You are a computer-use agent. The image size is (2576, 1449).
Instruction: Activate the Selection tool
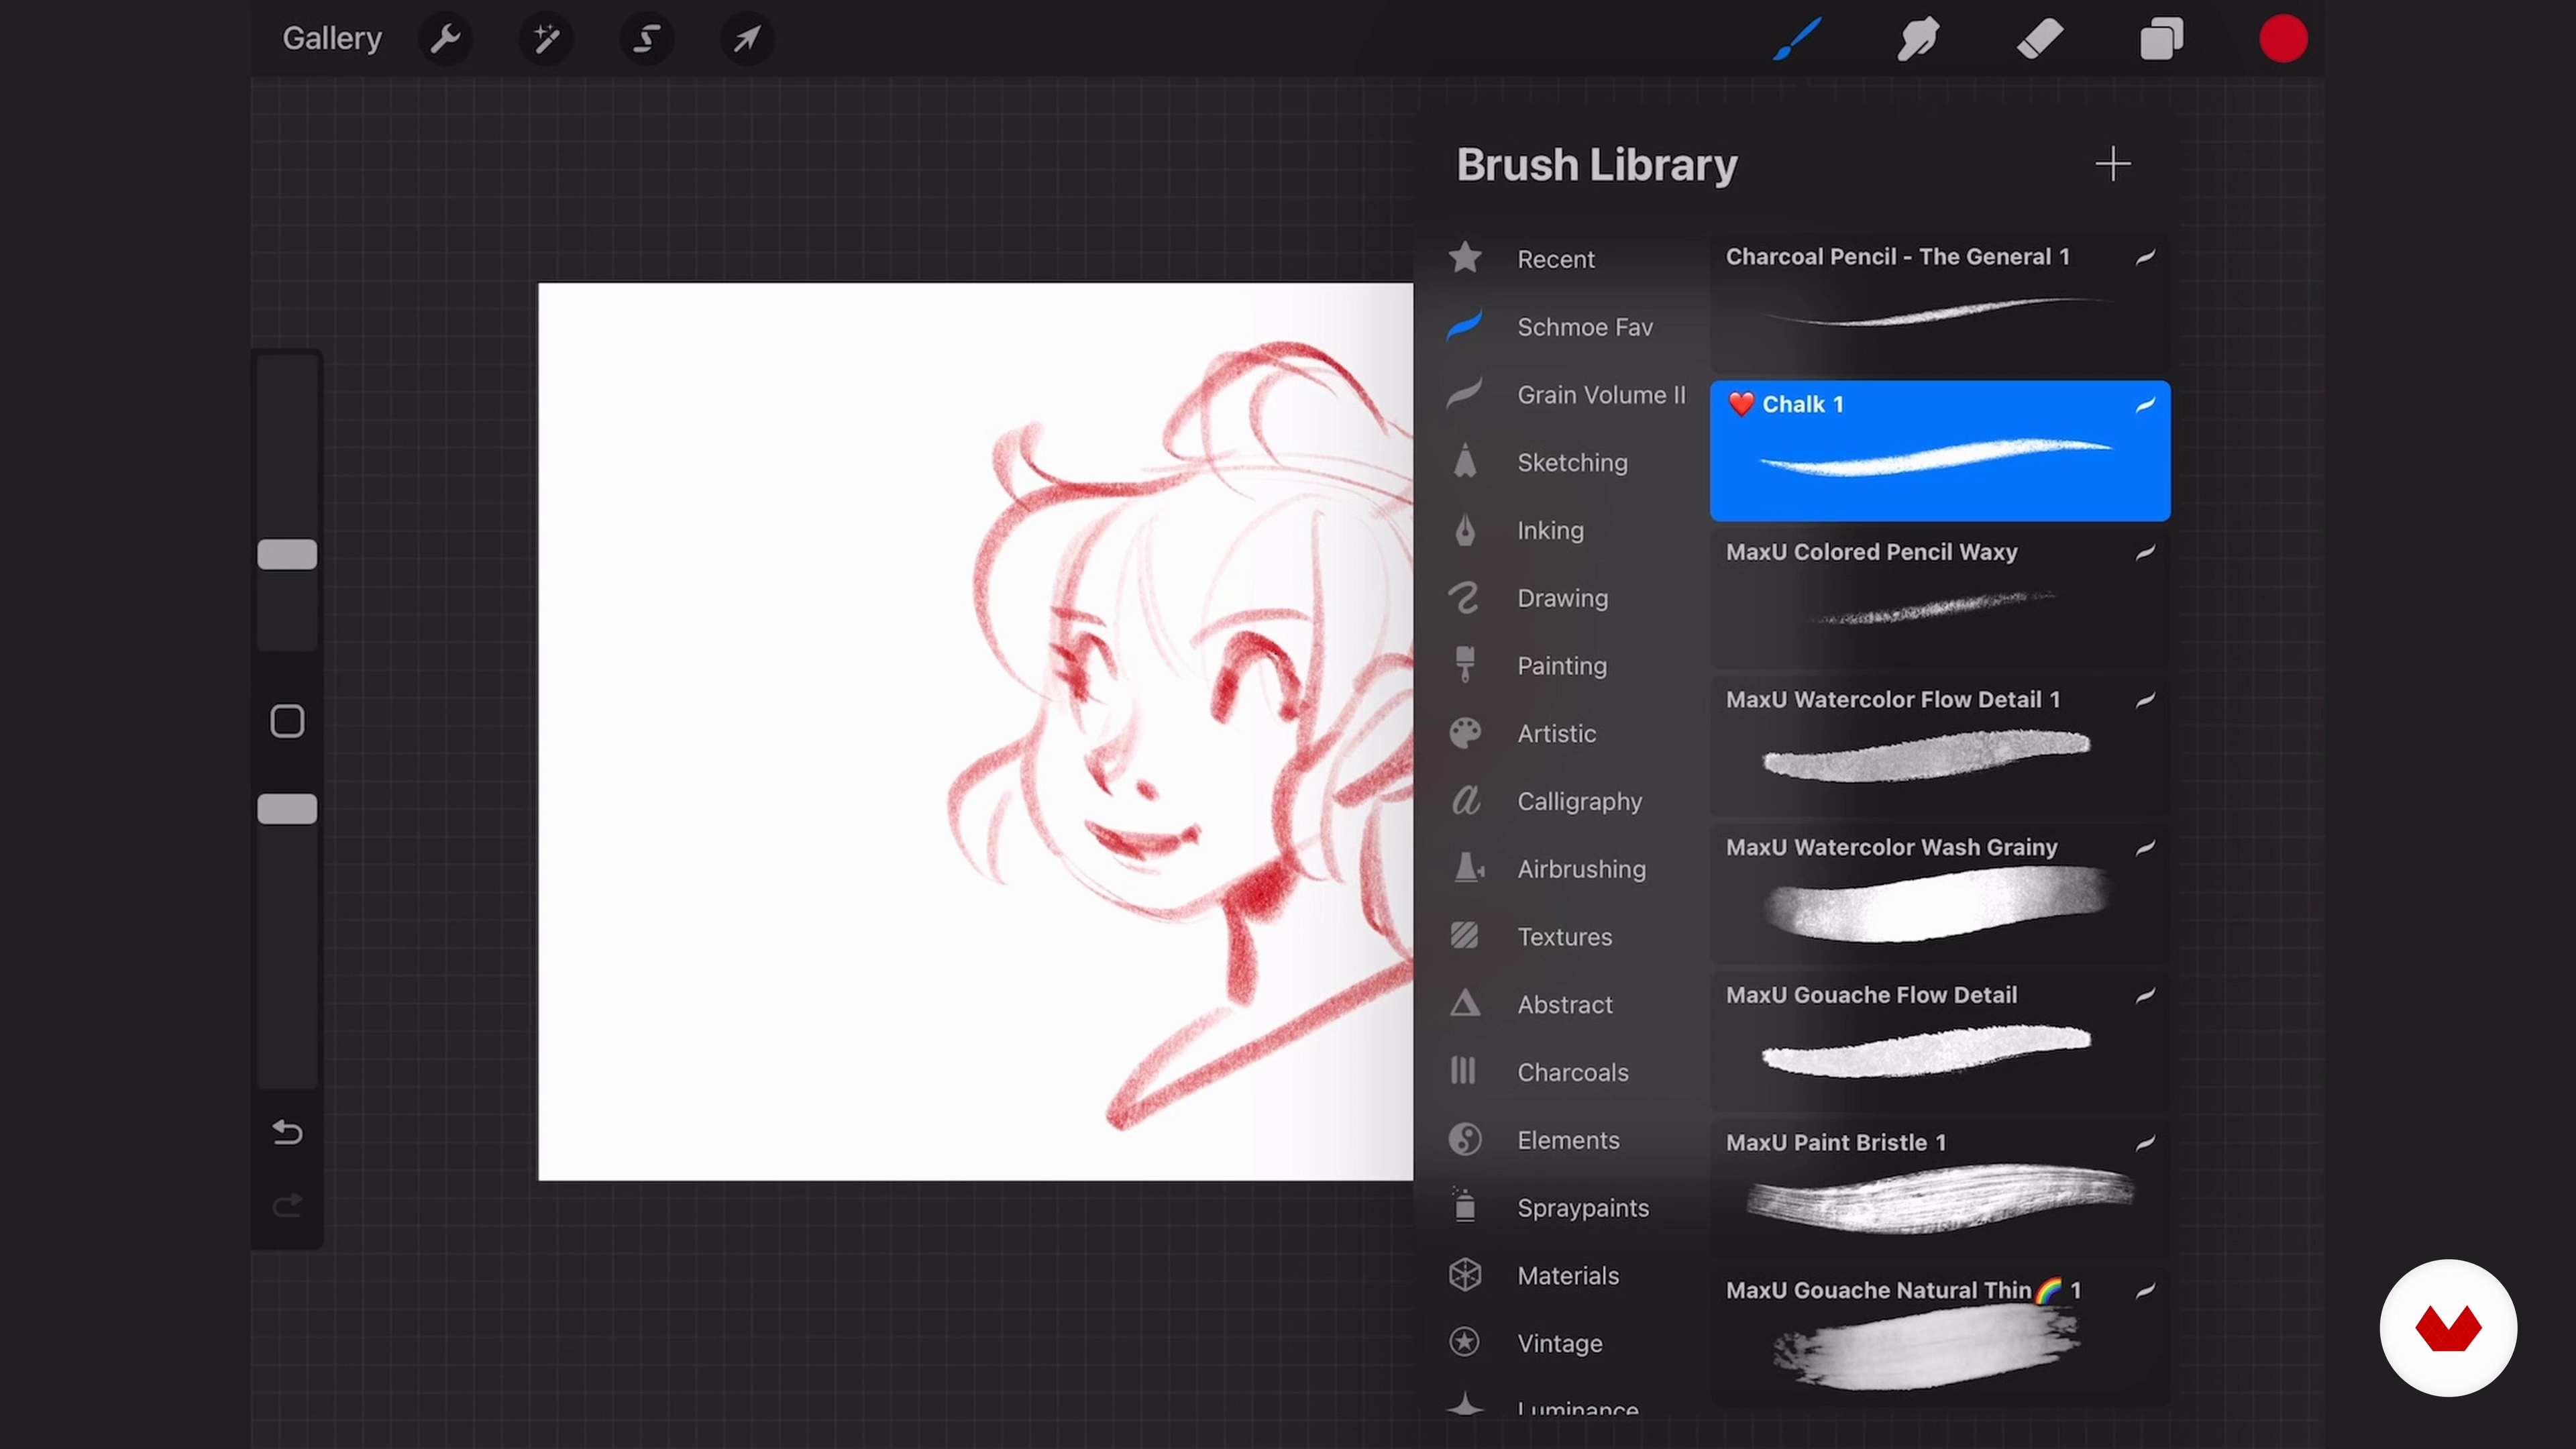(x=647, y=39)
